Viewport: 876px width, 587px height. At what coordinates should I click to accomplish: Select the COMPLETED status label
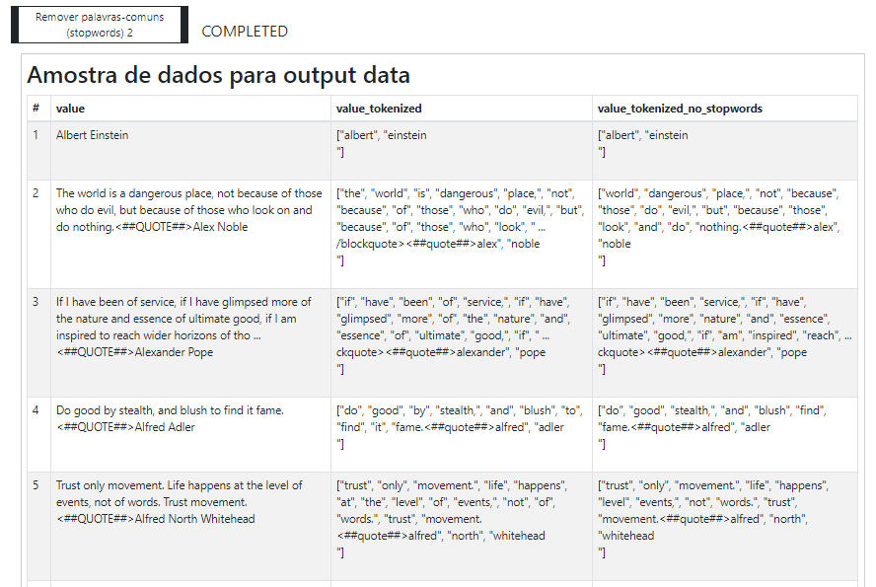[245, 32]
